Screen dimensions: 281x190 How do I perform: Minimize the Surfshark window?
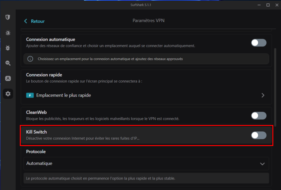[259, 5]
